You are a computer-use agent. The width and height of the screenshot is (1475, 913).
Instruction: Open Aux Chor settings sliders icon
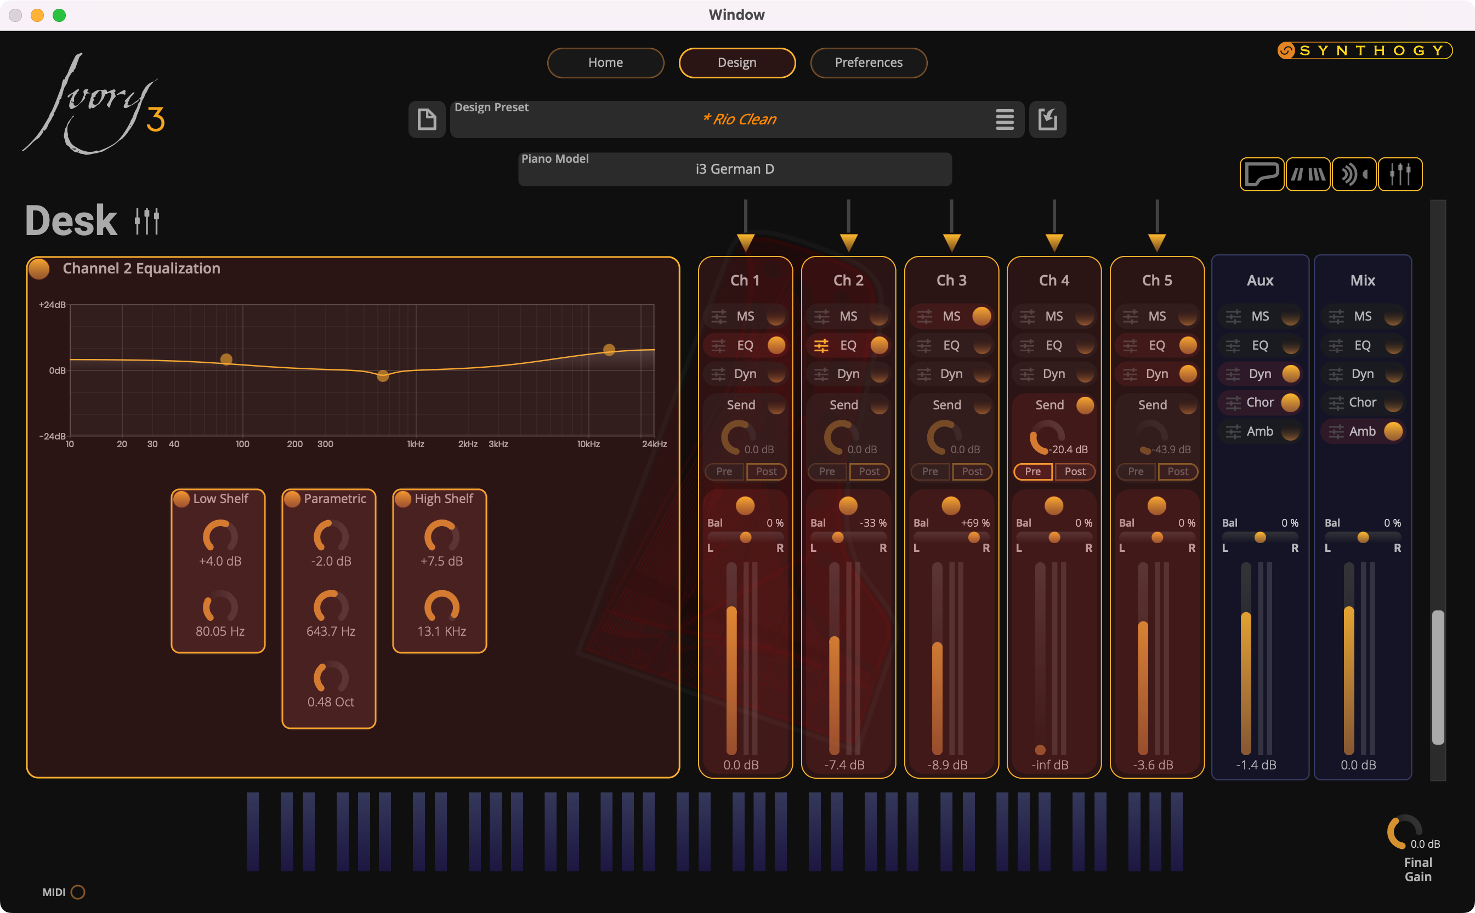(x=1233, y=403)
